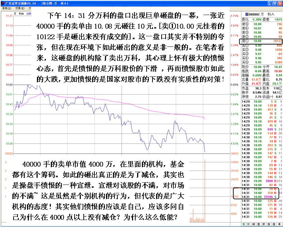Viewport: 283px width, 227px height.
Task: Select the 买④ 9.96 order row
Action: click(262, 58)
